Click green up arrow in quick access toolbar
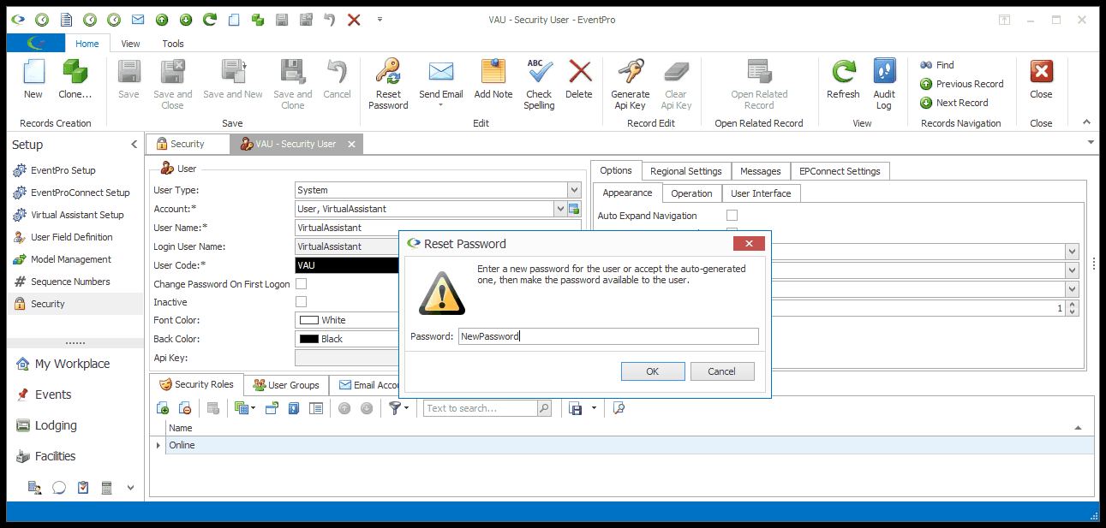1106x528 pixels. pos(162,20)
